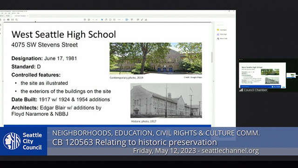Click 'Date Built: 1917' text line
Viewport: 298px width, 168px height.
coord(61,99)
